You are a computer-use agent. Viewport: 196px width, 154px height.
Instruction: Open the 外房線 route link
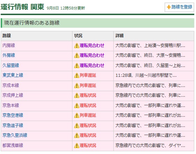(x=9, y=55)
